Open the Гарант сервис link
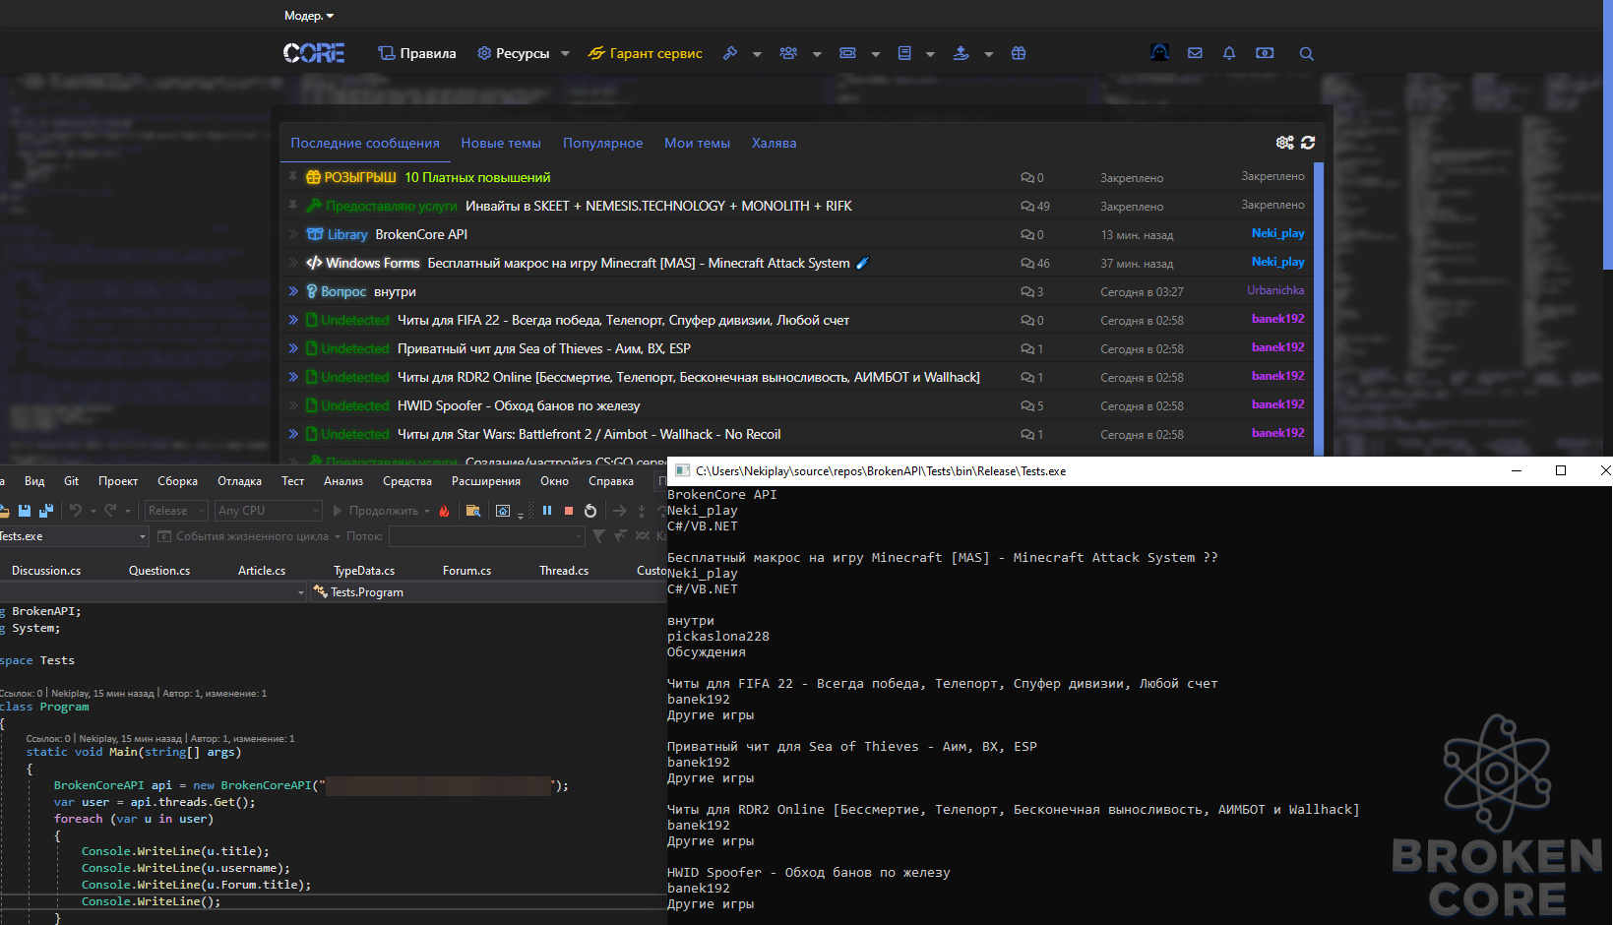 click(646, 53)
